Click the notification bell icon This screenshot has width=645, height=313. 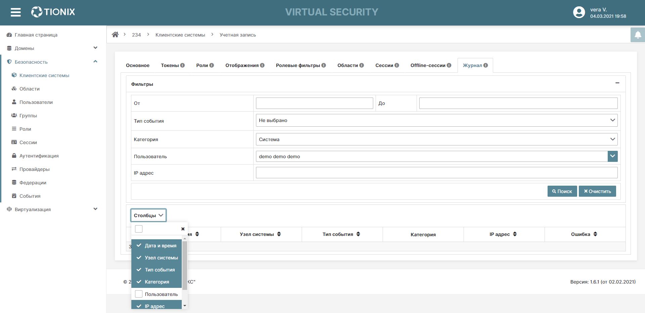coord(638,35)
